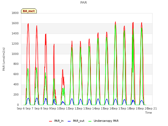Click the Sep 11 low red PAR_in peak
This screenshot has height=126, width=168.
point(63,70)
